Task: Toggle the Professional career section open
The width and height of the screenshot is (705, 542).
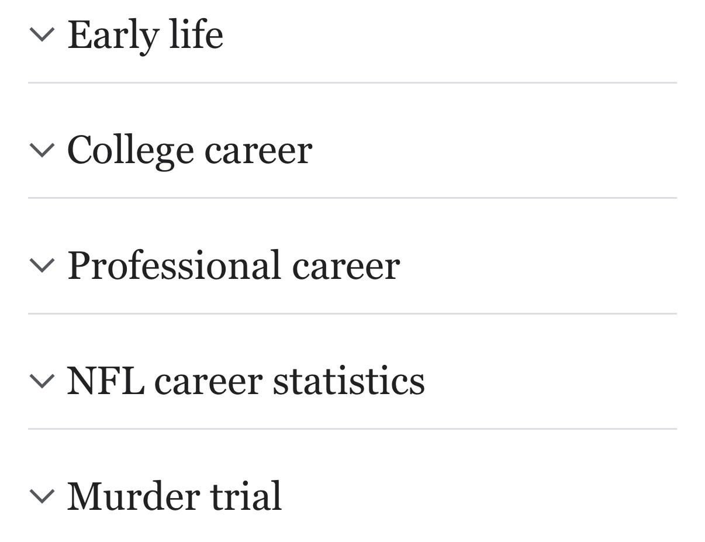Action: (234, 265)
